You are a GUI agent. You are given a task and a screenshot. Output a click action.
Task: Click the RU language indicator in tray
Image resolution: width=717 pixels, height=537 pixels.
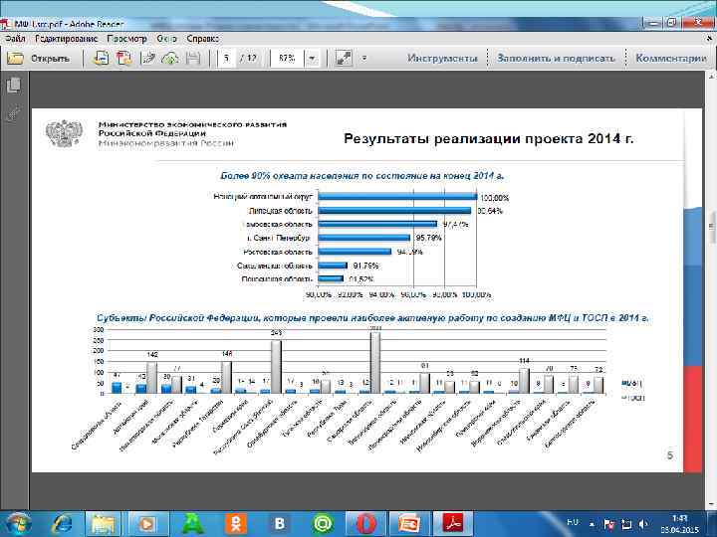click(x=573, y=522)
